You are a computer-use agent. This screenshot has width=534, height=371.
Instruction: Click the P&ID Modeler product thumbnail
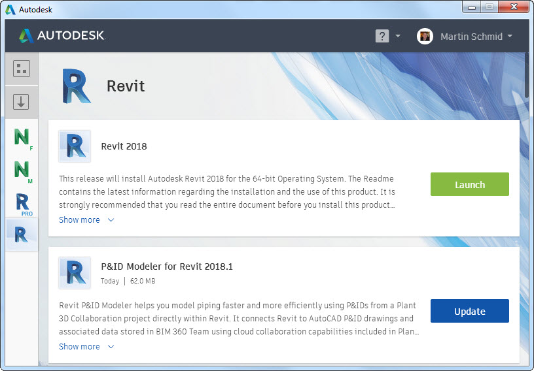pos(75,273)
